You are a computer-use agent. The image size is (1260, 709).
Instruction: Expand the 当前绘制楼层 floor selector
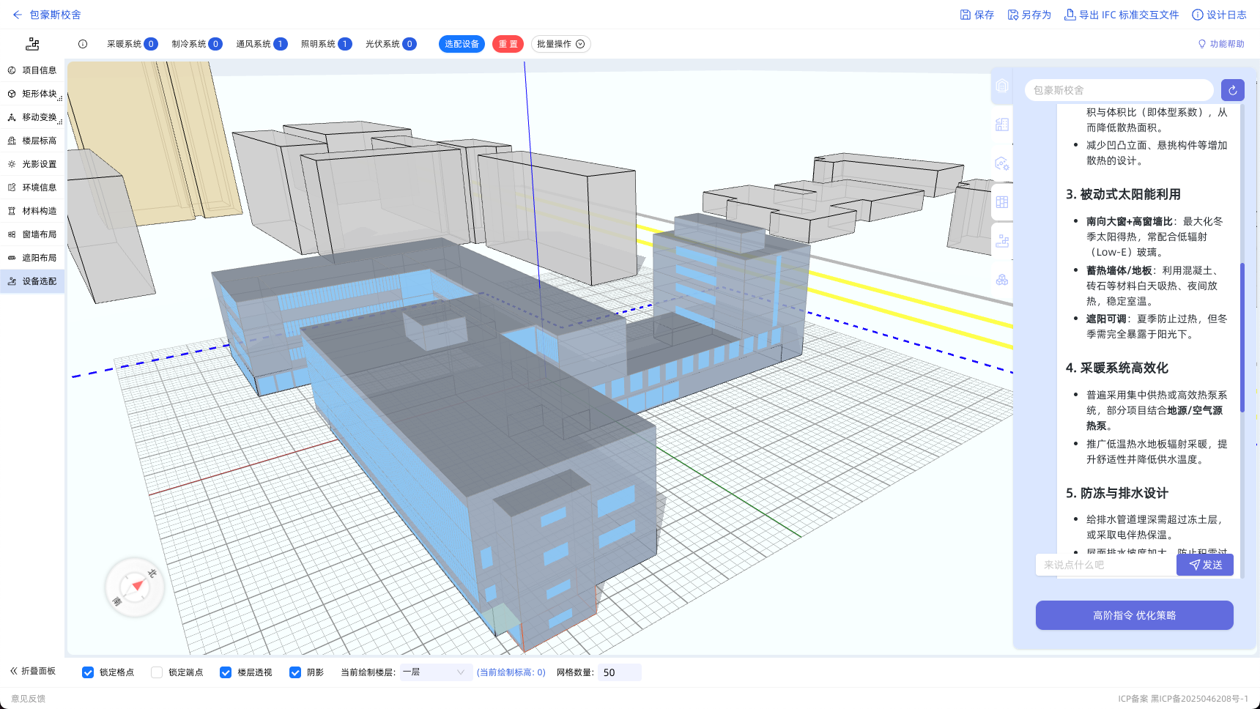[434, 672]
